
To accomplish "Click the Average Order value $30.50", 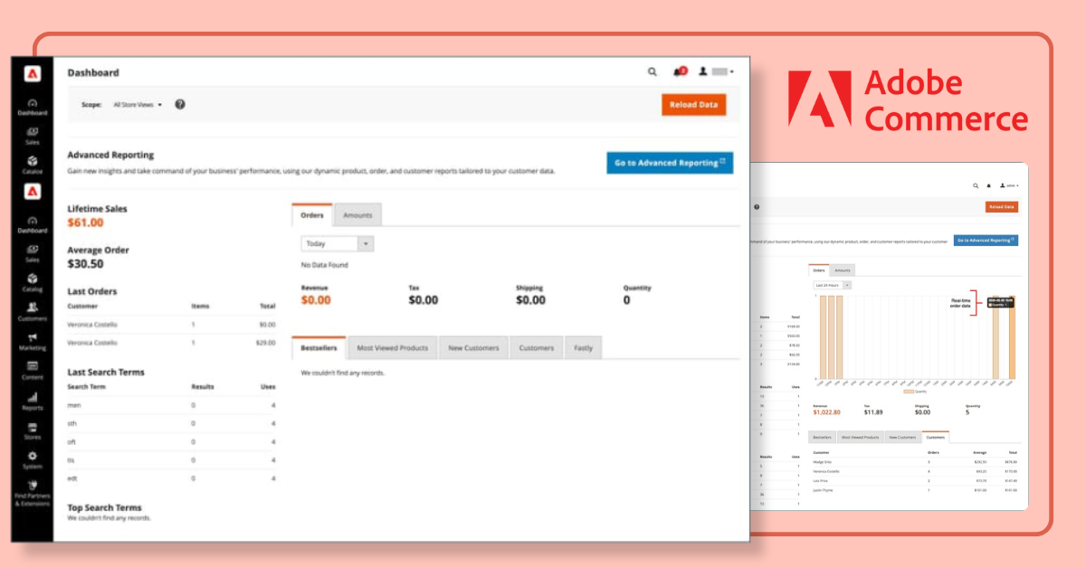I will coord(86,264).
